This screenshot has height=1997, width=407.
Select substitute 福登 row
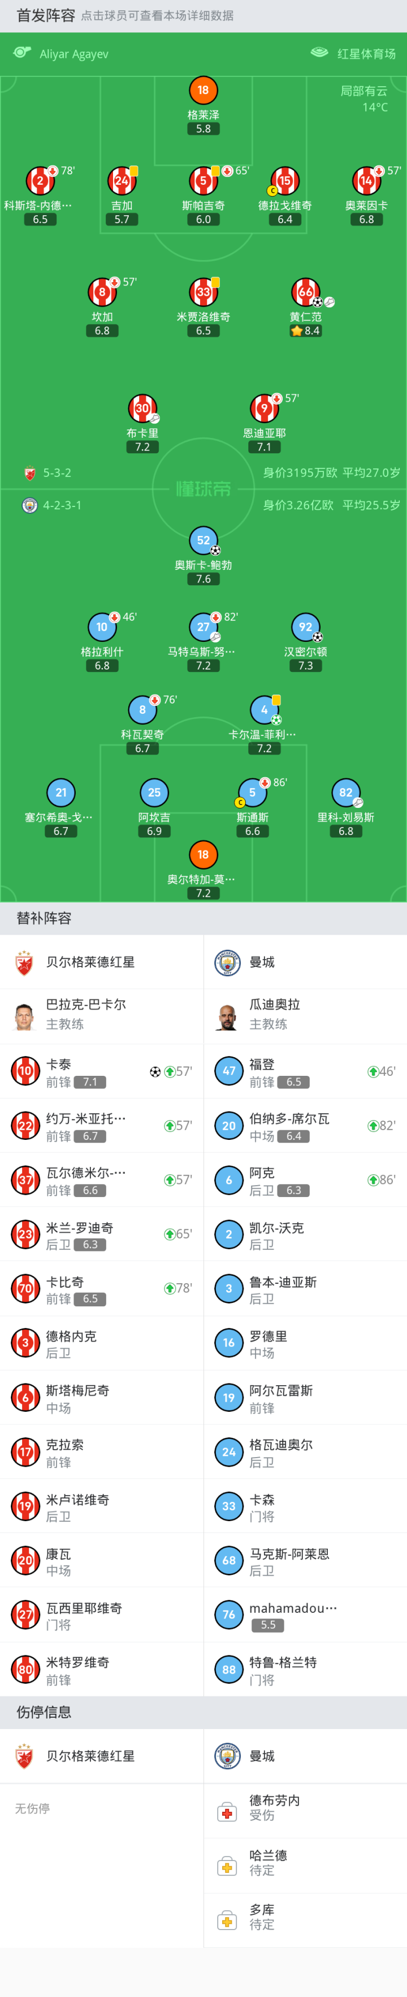click(305, 1071)
